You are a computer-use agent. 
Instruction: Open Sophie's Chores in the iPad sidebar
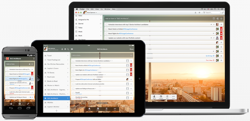[x=56, y=69]
